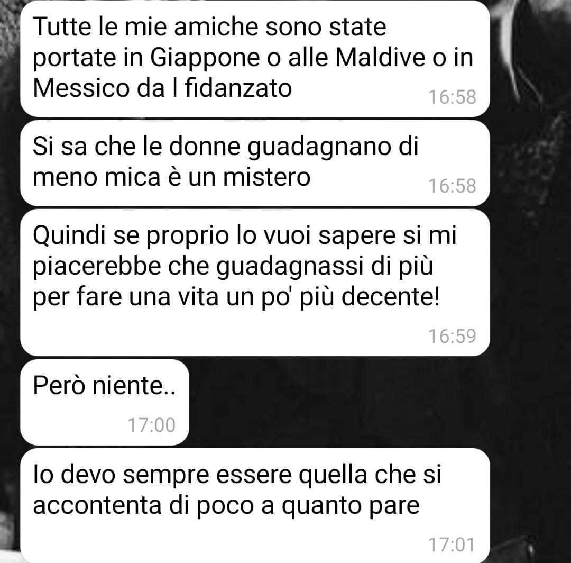Tap the word 'guadagnassi' in the third message
The width and height of the screenshot is (571, 563).
290,268
